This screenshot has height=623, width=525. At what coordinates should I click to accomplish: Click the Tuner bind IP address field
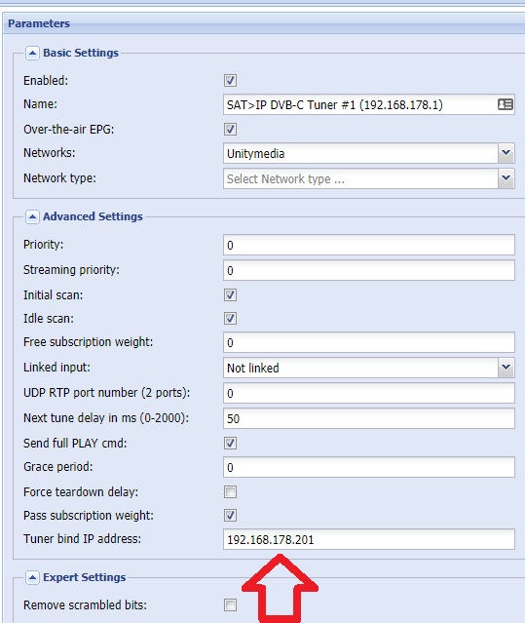[369, 539]
